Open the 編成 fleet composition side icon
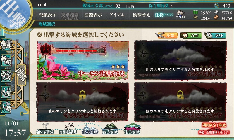 (x=6, y=45)
